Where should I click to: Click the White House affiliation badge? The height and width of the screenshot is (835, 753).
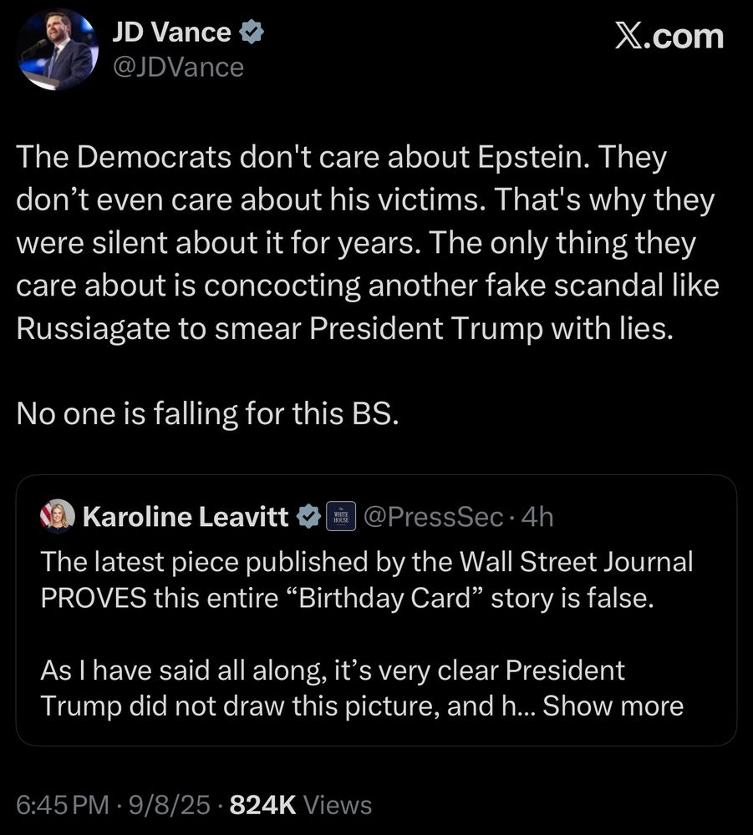coord(340,518)
